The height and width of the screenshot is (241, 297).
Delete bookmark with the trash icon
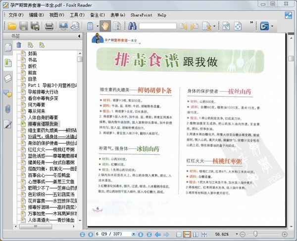19,45
